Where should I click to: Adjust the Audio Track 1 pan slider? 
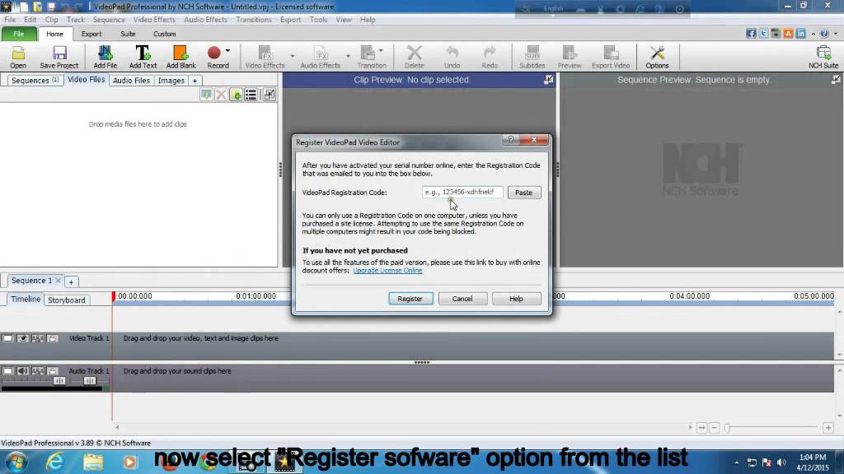[x=89, y=380]
